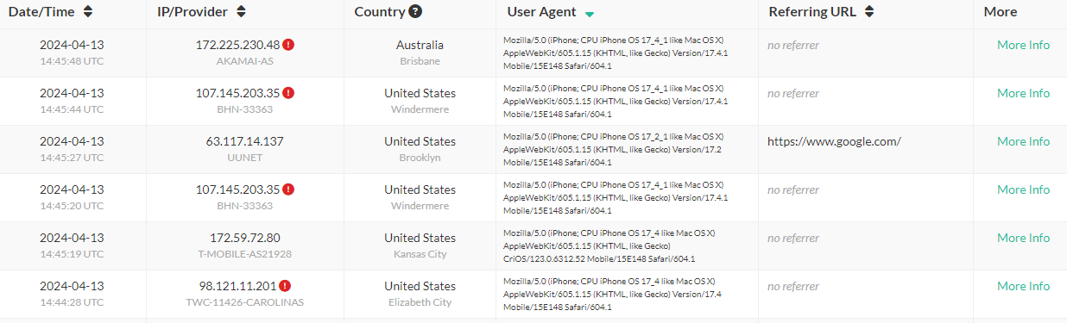
Task: Click the Country column header text
Action: click(x=380, y=12)
